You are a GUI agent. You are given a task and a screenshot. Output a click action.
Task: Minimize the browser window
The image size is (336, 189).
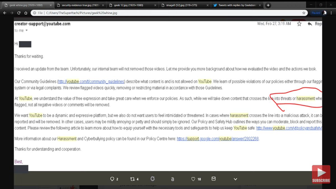click(x=311, y=5)
